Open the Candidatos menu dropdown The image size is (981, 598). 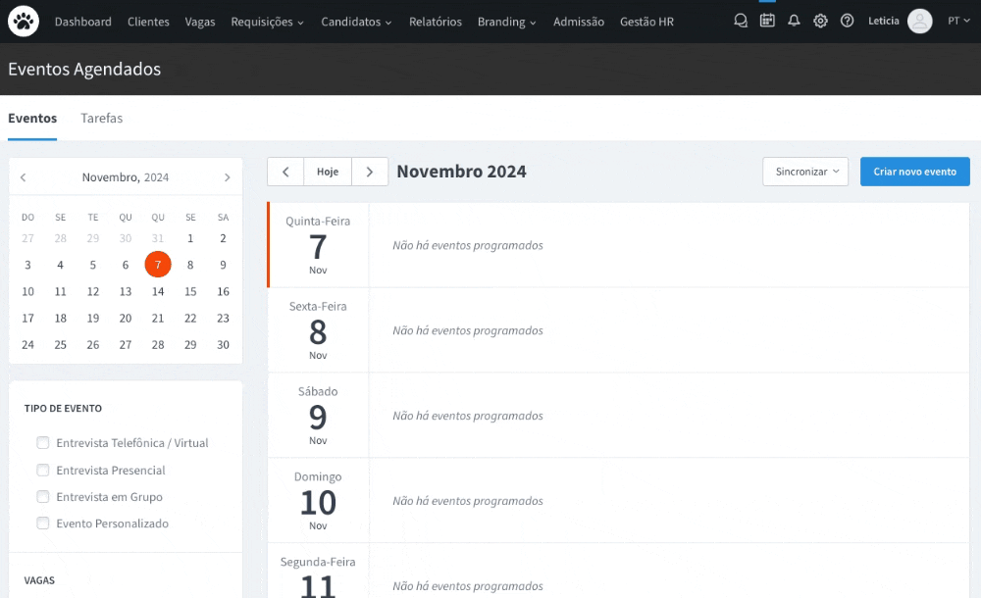(356, 22)
